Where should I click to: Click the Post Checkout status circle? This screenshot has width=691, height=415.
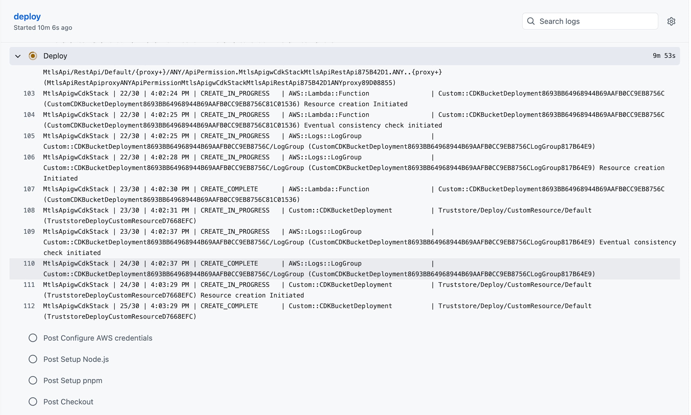(33, 402)
